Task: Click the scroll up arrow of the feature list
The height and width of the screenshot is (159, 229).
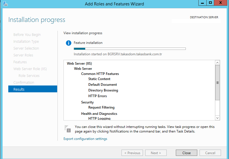Action: click(218, 63)
